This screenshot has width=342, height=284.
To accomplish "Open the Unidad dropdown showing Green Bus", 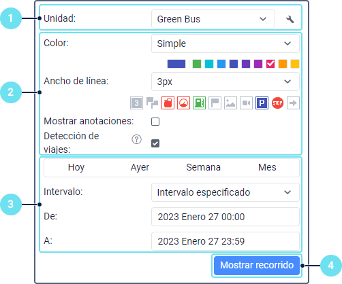I will pos(213,19).
